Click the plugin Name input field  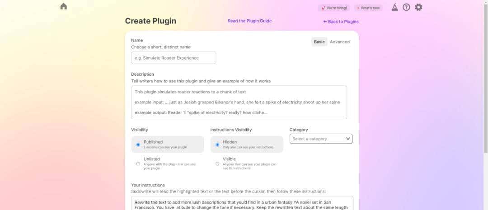pos(174,58)
